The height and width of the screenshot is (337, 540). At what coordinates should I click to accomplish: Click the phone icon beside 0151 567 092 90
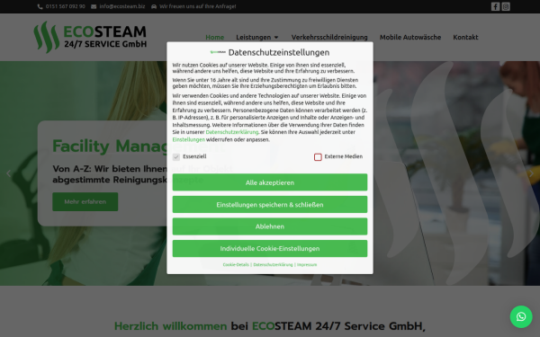pyautogui.click(x=40, y=6)
